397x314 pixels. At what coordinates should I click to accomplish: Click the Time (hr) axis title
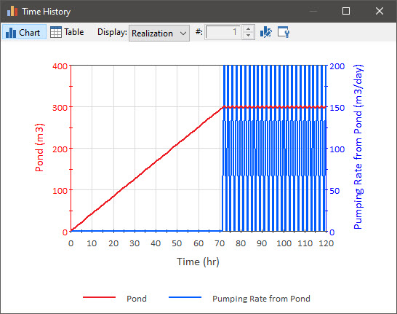tap(198, 262)
